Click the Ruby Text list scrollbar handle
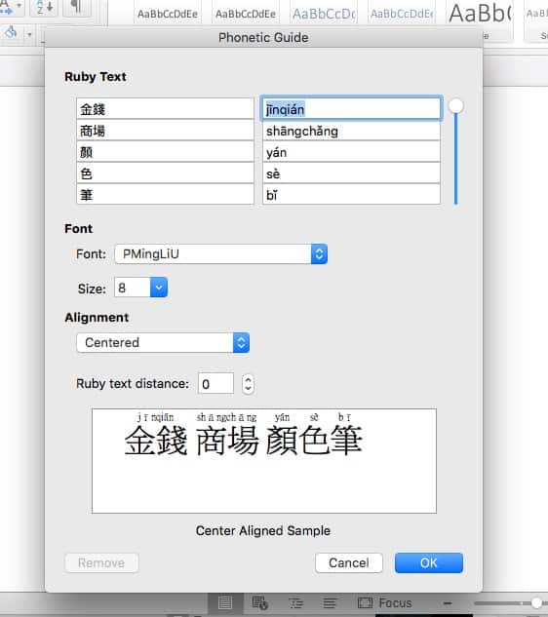548x617 pixels. coord(456,106)
